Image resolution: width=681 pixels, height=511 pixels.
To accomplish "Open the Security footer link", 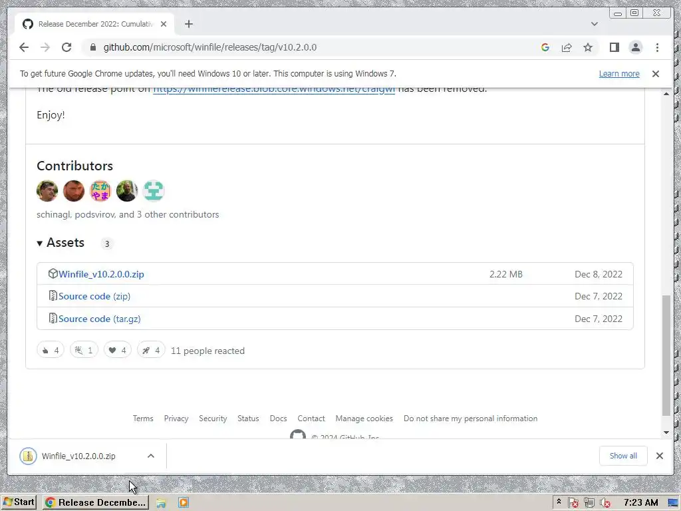I will click(213, 419).
